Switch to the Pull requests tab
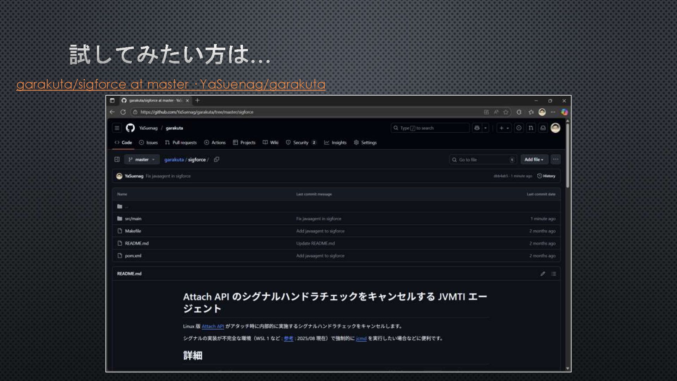Image resolution: width=677 pixels, height=381 pixels. click(181, 143)
